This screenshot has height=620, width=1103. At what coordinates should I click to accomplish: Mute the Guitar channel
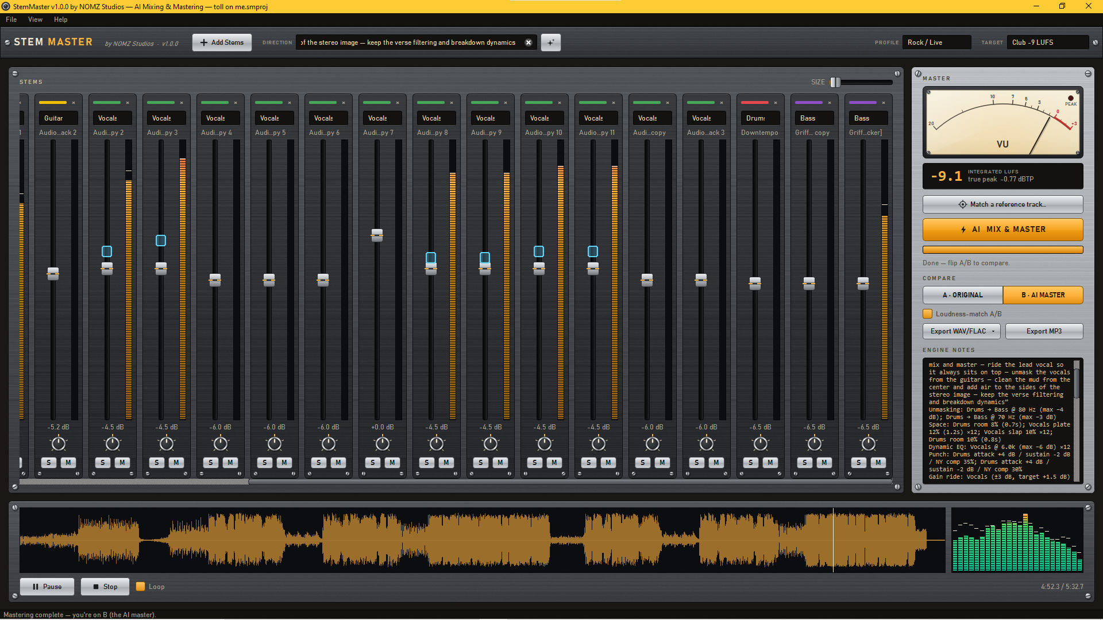coord(68,463)
